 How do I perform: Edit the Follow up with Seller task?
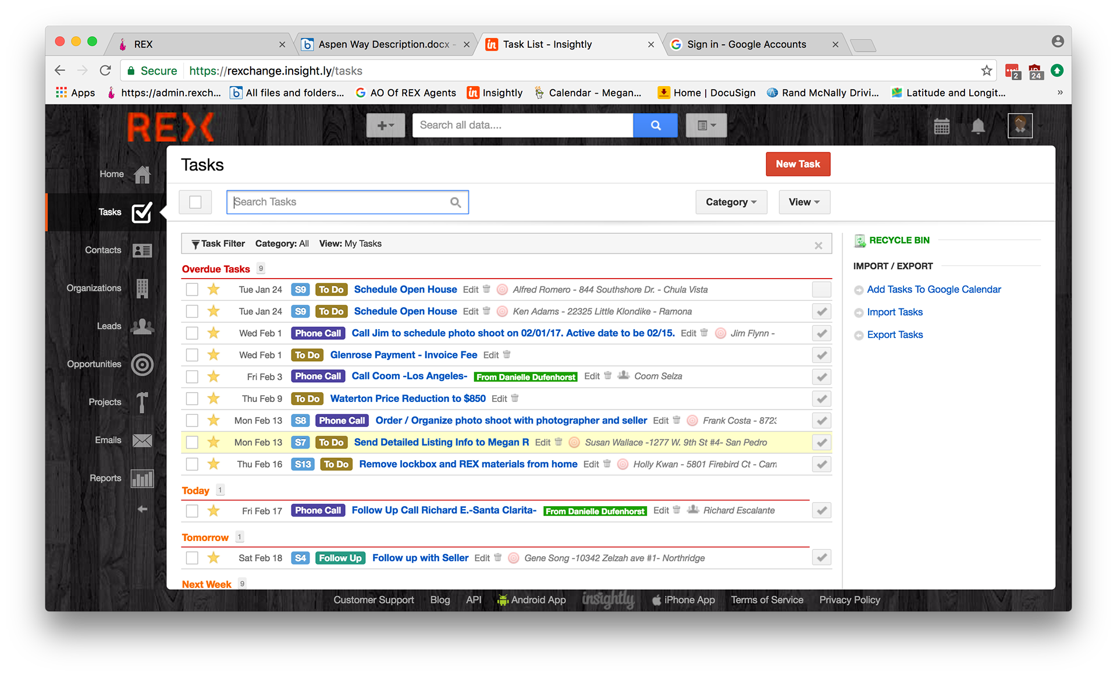click(x=482, y=558)
